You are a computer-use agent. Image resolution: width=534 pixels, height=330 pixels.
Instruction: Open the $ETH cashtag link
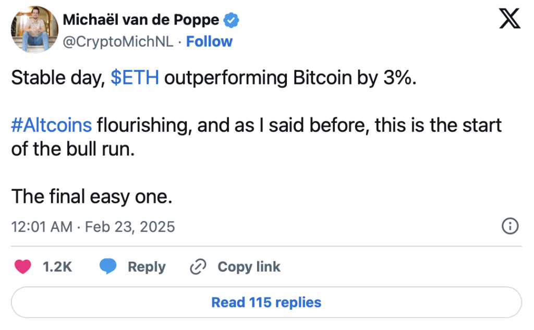pyautogui.click(x=135, y=78)
